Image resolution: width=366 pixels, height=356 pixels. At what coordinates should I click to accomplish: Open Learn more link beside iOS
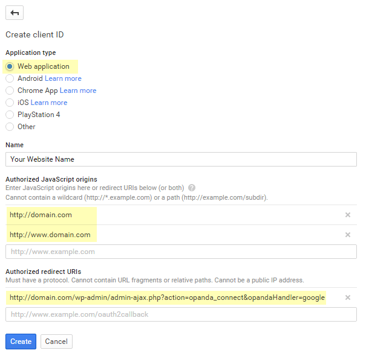(49, 103)
